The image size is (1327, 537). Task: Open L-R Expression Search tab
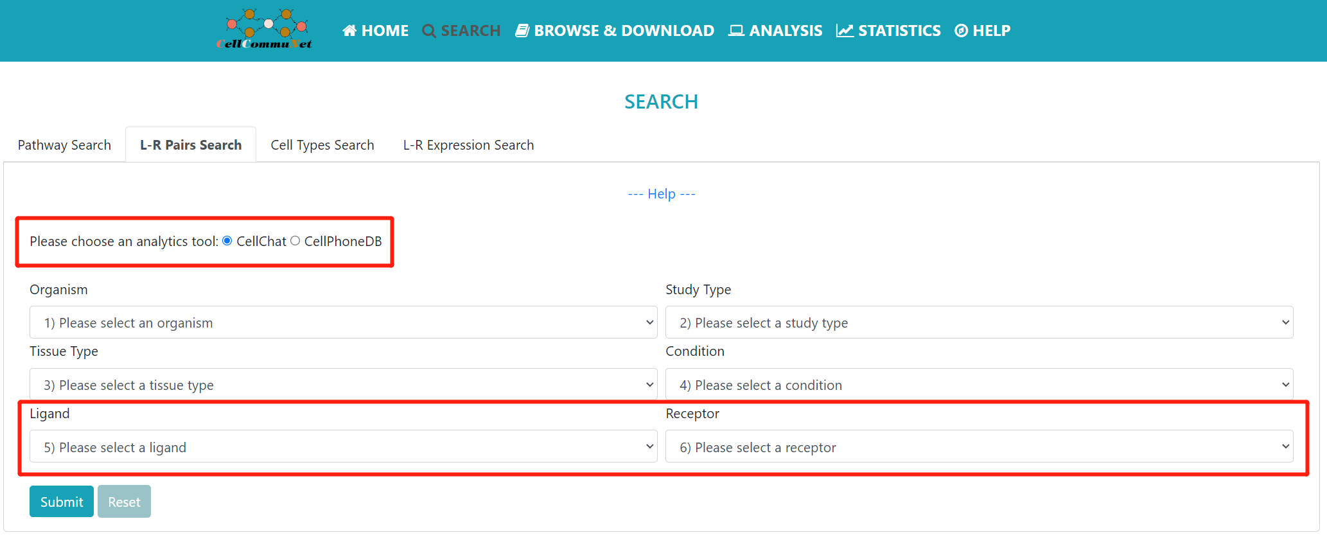pos(468,145)
